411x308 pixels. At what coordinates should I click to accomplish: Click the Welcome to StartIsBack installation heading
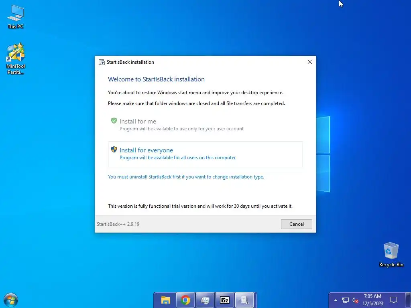tap(156, 79)
